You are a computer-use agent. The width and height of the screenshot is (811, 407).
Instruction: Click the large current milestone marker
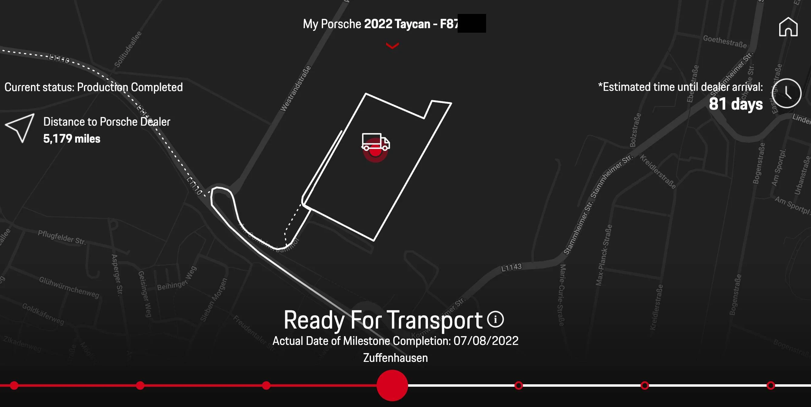[392, 385]
